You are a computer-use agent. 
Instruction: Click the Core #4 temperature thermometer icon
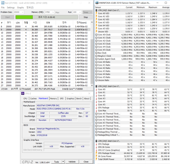(96, 101)
